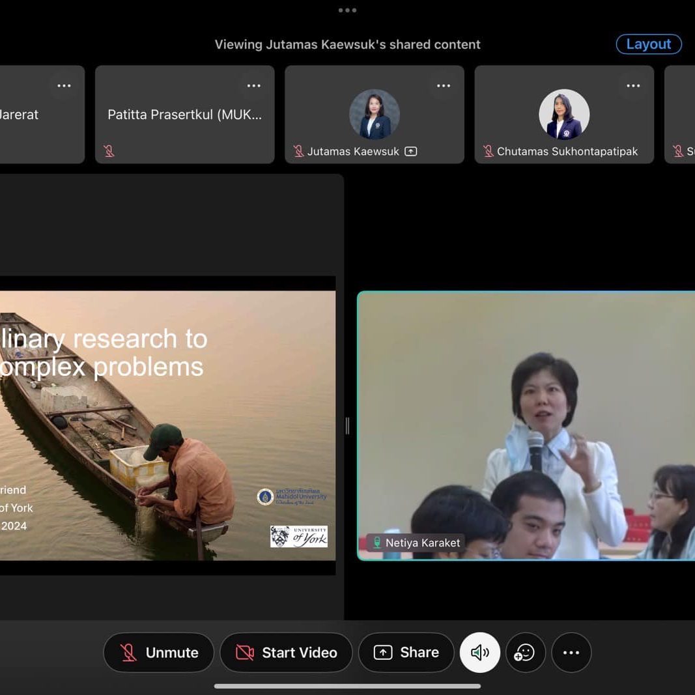Viewport: 695px width, 695px height.
Task: Open options menu on Chutamas Sukhontapatipak tile
Action: pyautogui.click(x=633, y=86)
